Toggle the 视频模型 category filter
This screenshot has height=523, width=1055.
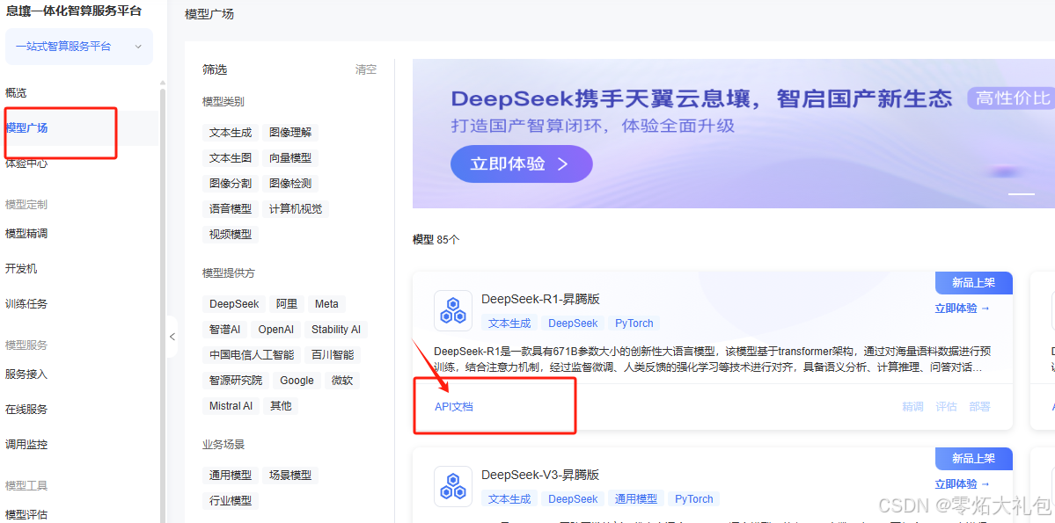pyautogui.click(x=231, y=234)
